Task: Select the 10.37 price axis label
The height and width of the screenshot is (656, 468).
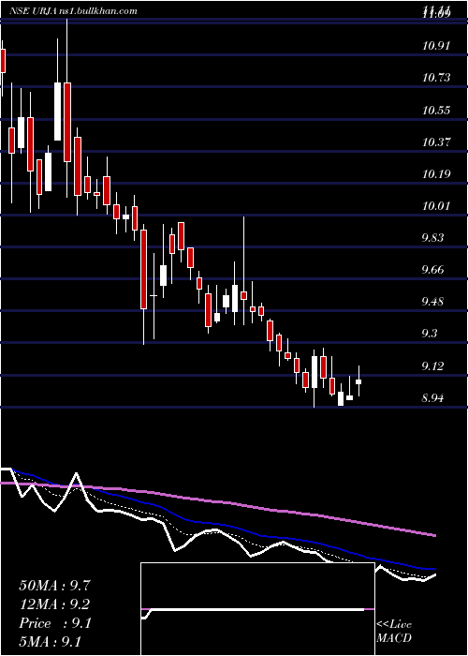Action: tap(436, 142)
